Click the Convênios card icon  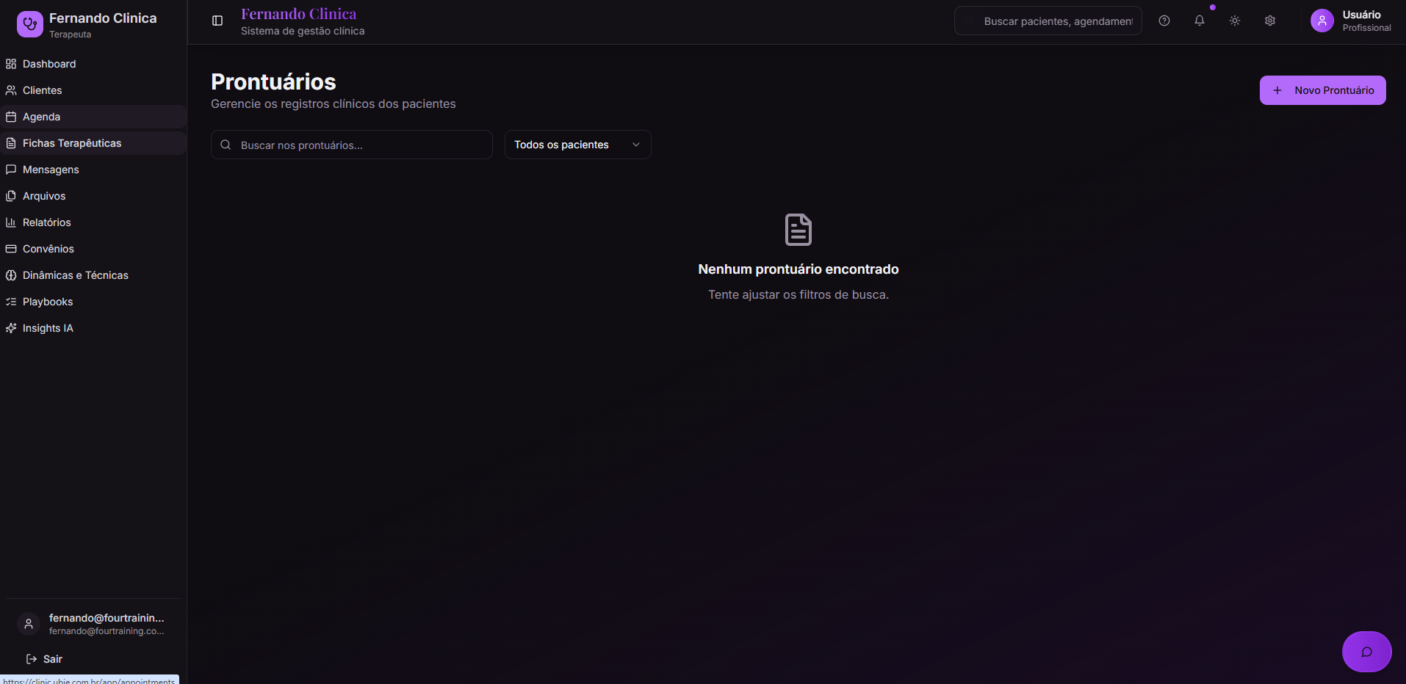pos(11,249)
